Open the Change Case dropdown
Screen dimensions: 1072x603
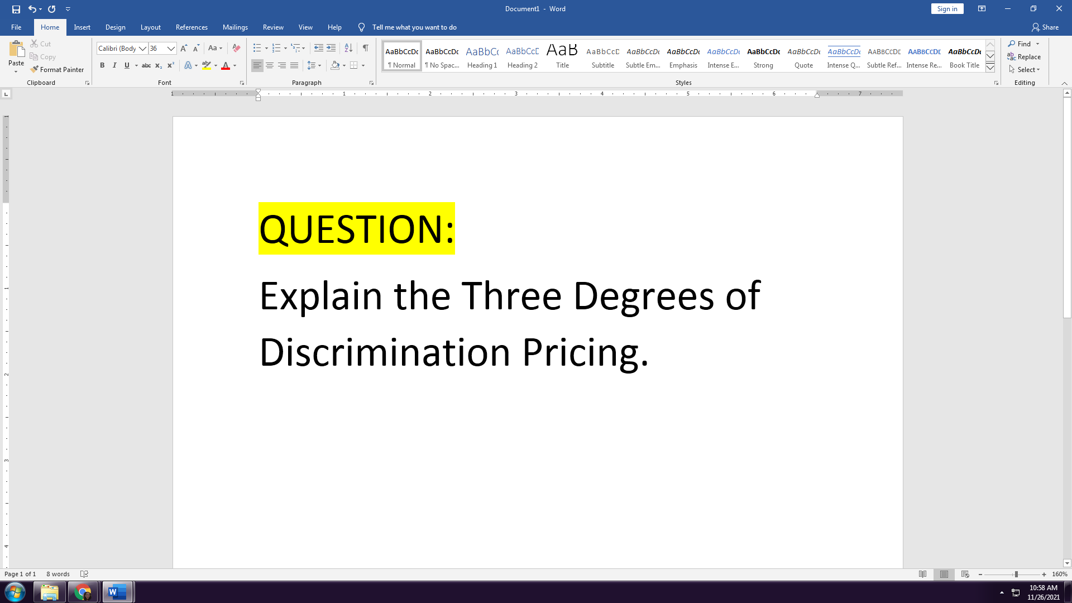215,49
